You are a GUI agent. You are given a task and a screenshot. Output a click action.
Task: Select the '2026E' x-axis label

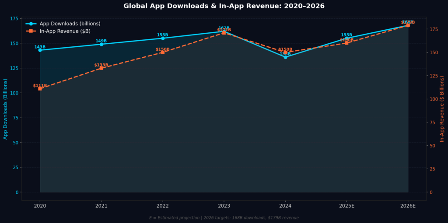coord(408,206)
